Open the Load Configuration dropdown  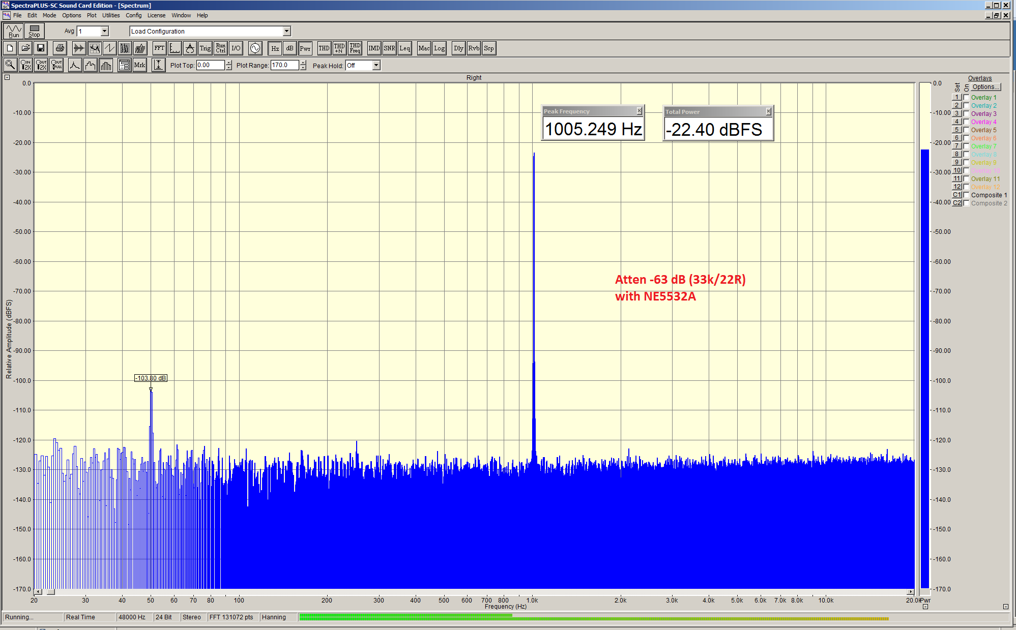point(286,31)
